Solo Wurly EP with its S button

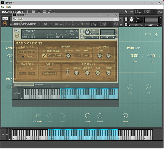(x=82, y=31)
